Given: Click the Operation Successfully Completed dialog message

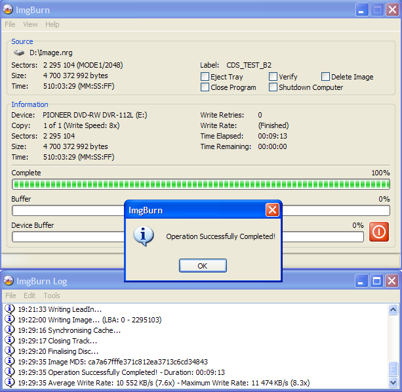Looking at the screenshot, I should point(221,236).
